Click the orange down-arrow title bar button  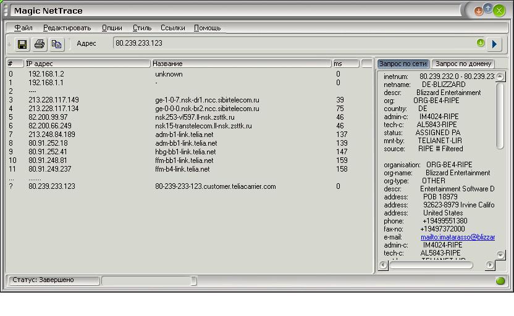point(478,10)
